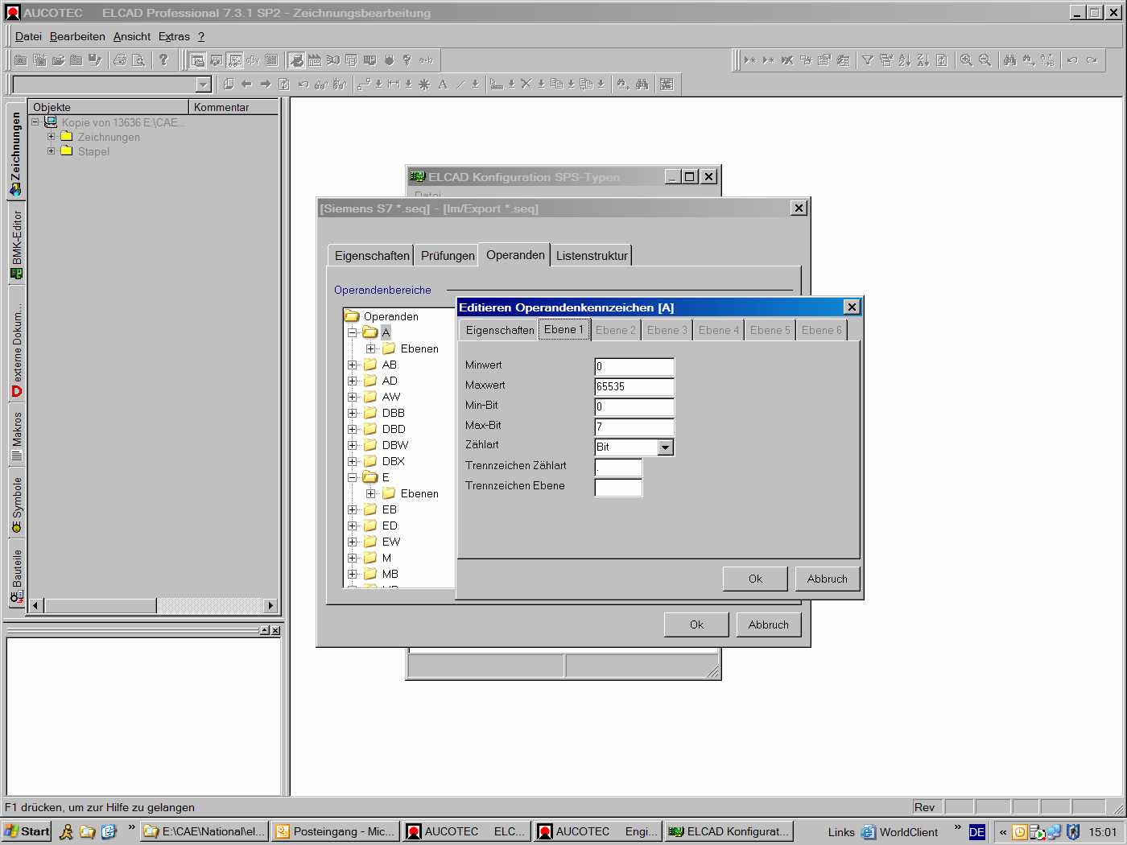
Task: Click the 'aby' text toolbar icon
Action: tap(253, 60)
